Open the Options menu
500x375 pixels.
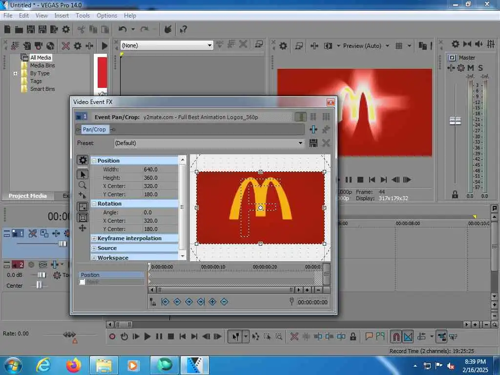(x=107, y=15)
